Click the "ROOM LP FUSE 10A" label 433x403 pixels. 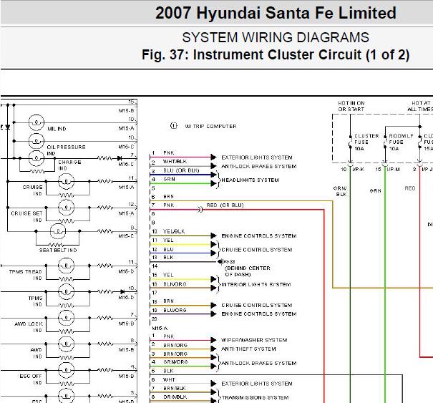pos(401,142)
